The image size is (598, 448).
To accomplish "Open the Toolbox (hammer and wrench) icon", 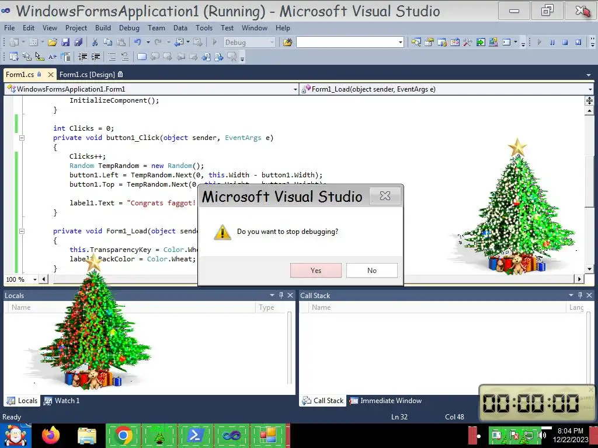I will tap(468, 42).
